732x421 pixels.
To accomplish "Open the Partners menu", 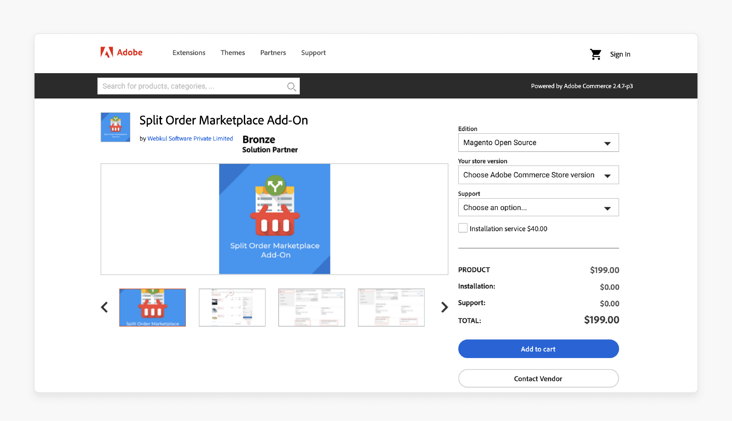I will (x=273, y=53).
